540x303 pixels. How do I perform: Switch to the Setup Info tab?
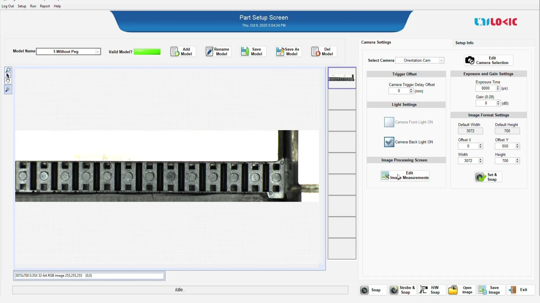(x=464, y=43)
